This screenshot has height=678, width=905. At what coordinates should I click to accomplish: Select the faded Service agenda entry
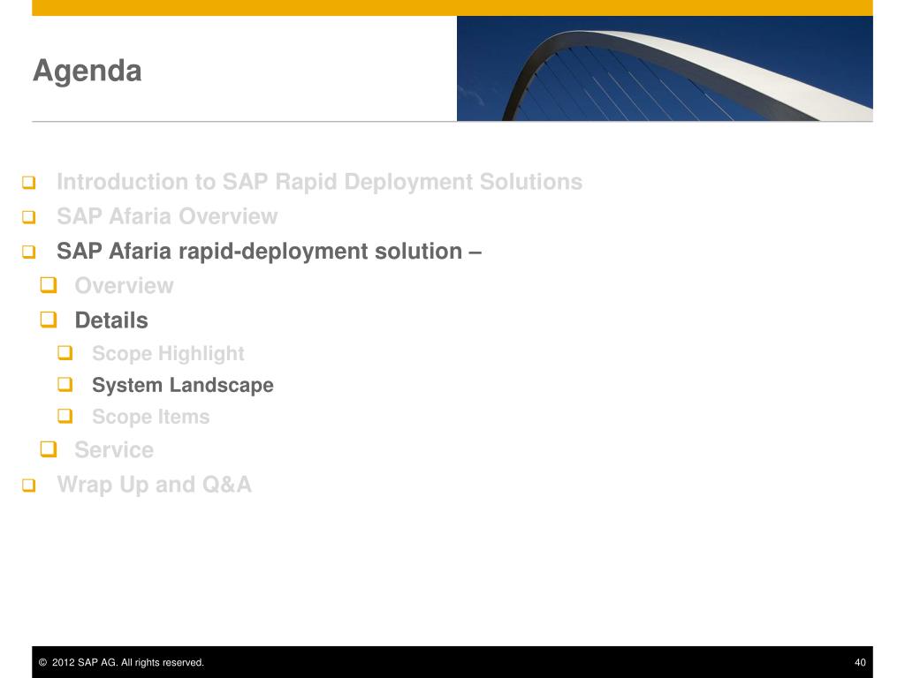(x=114, y=449)
